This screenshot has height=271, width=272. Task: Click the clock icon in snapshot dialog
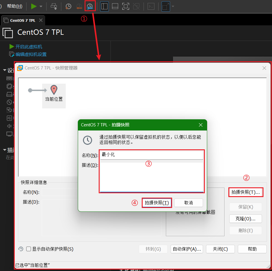(x=88, y=140)
